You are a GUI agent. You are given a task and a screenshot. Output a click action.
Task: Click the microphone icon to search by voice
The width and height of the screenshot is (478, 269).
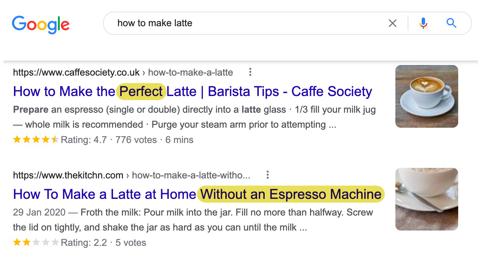[423, 23]
